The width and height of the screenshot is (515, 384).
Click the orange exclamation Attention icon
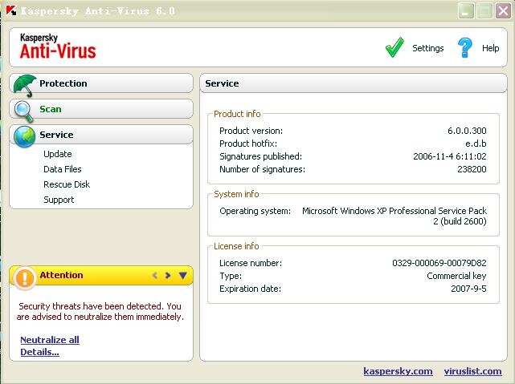(x=25, y=278)
